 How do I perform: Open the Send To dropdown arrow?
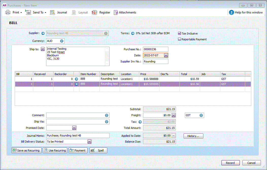coord(45,13)
